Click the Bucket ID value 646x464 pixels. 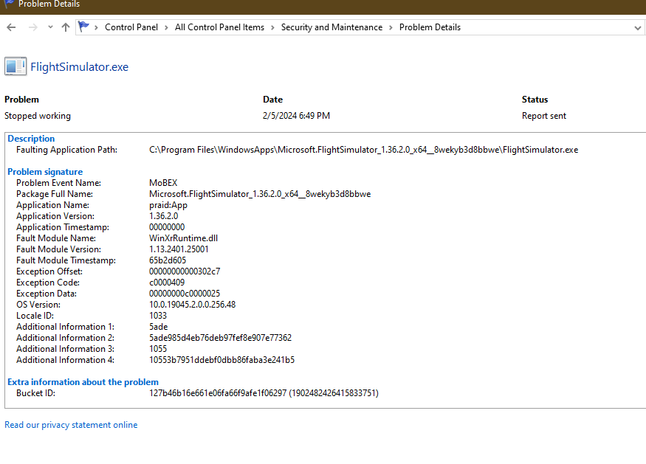pyautogui.click(x=264, y=393)
